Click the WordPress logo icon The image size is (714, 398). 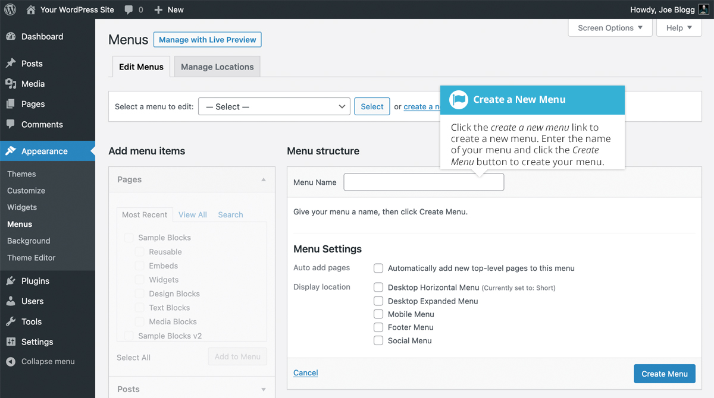[11, 10]
